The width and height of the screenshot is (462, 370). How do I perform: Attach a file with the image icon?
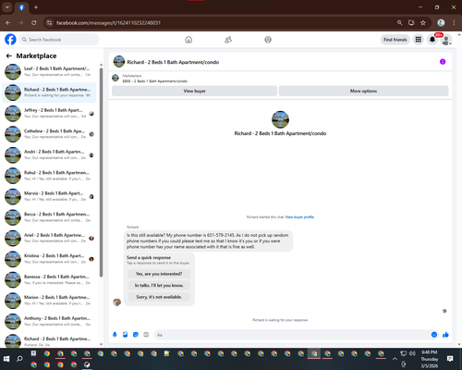point(125,335)
